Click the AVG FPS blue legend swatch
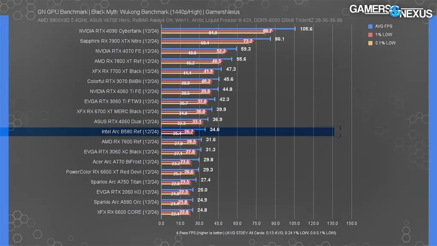The width and height of the screenshot is (437, 246). (x=370, y=26)
